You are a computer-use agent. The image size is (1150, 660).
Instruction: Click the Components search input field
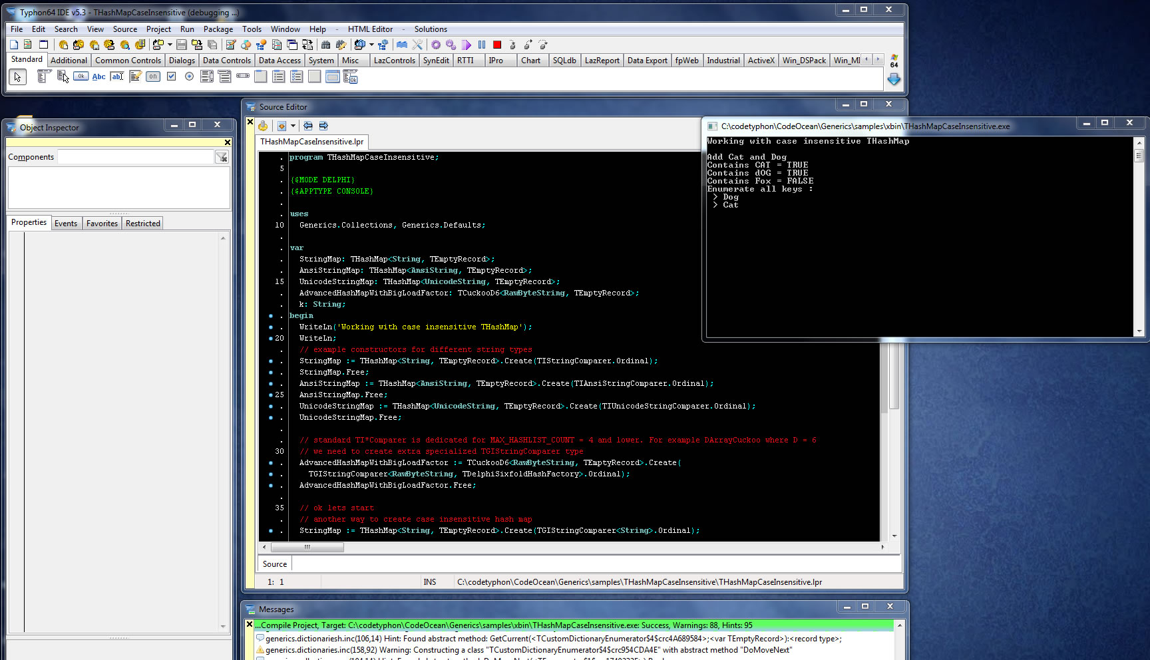[x=135, y=157]
